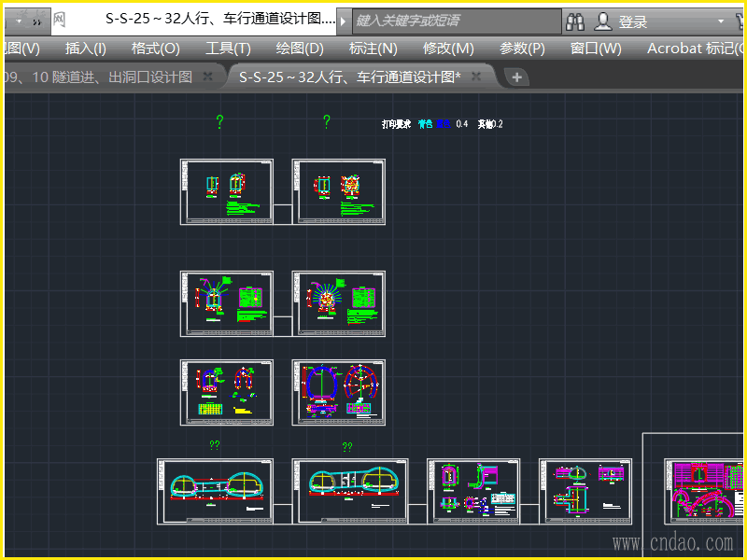This screenshot has width=747, height=560.
Task: Click the bottom-row sheet with green arch and white table
Action: click(473, 492)
